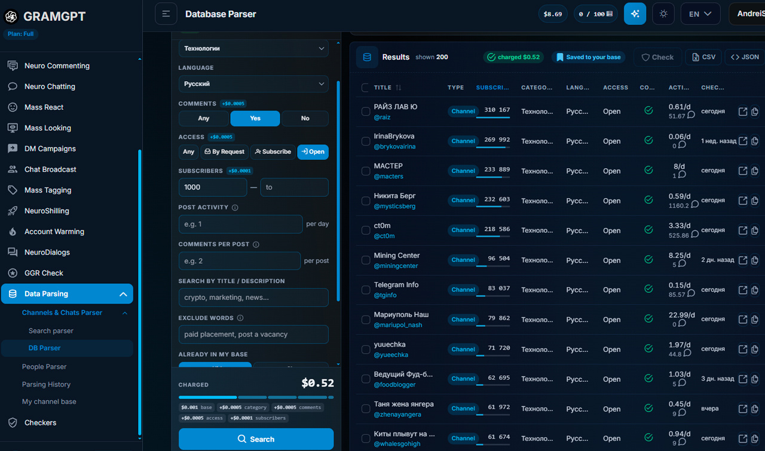Click the info icon beside Post Activity
Screen dimensions: 765x451
(235, 208)
